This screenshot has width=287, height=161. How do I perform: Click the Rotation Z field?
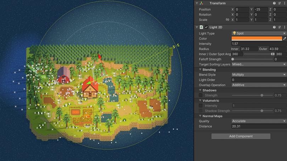point(280,14)
